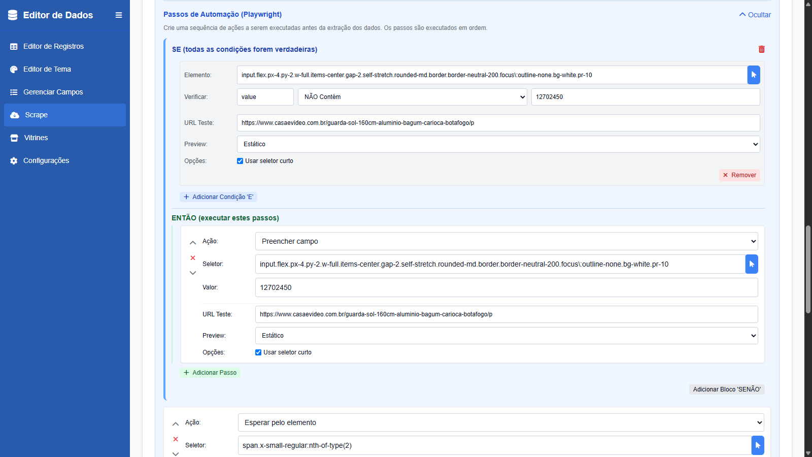Uncheck 'Usar seletor curto' in the condition
The image size is (812, 457).
[x=240, y=161]
